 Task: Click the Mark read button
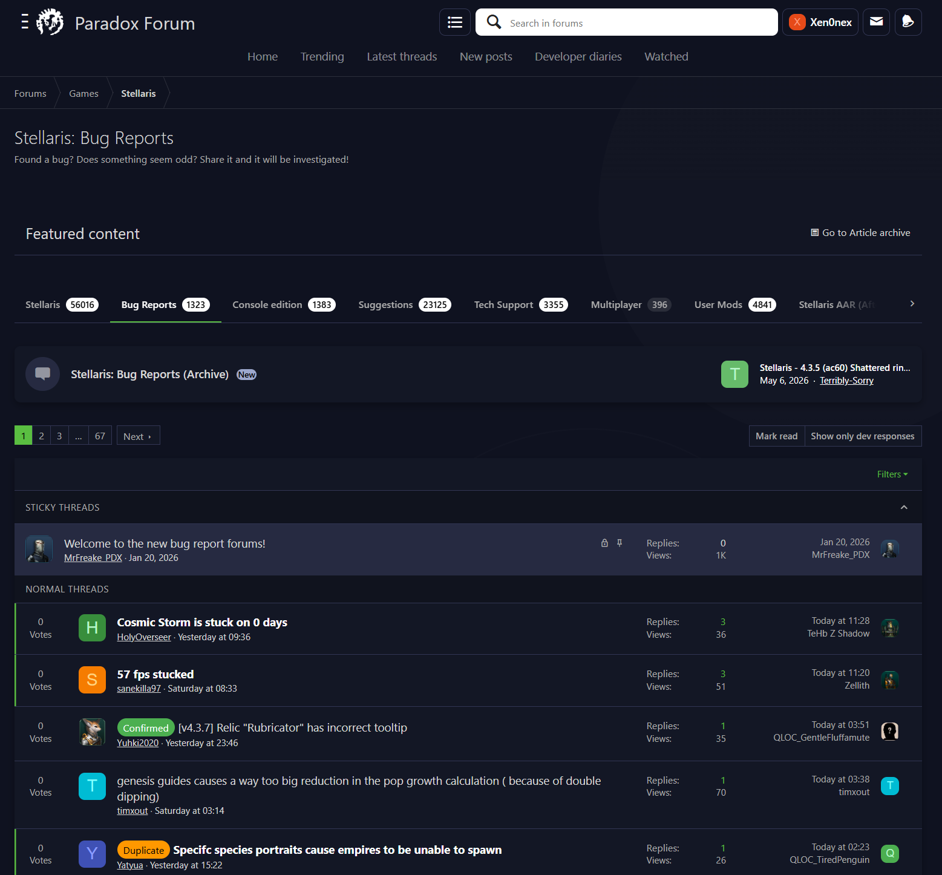coord(777,436)
